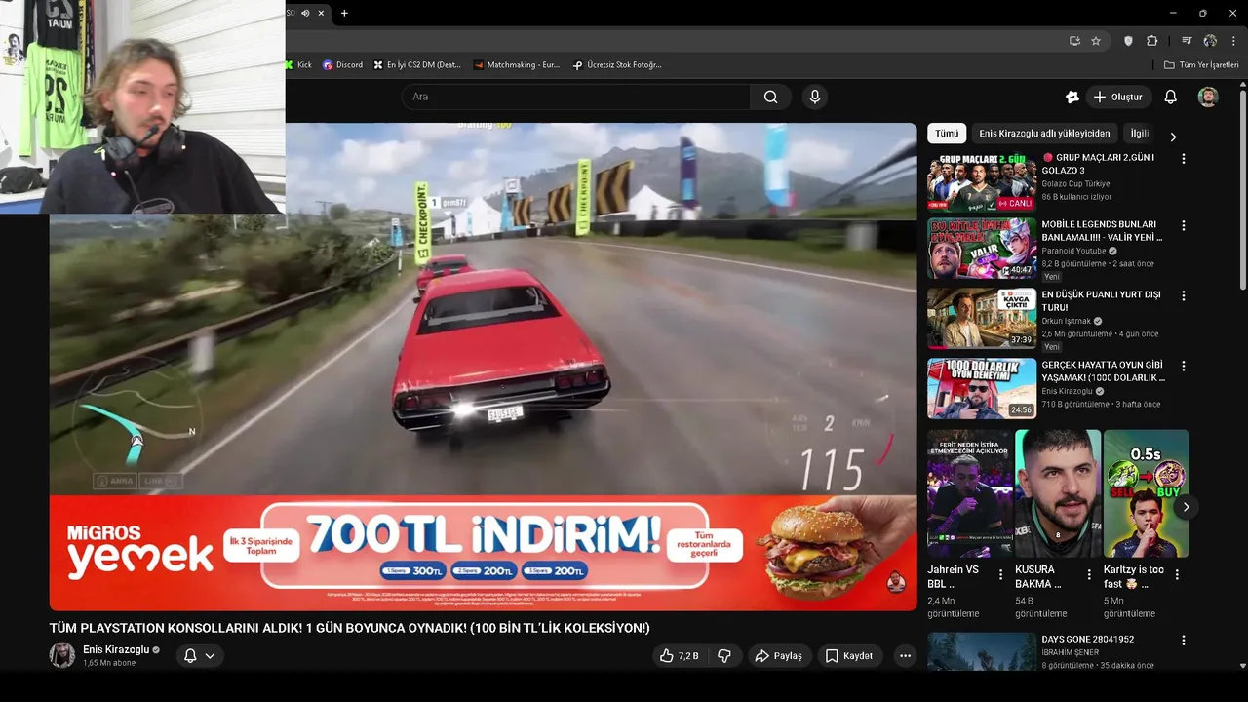The image size is (1248, 702).
Task: Open the Tüm Yer İşaretleri folder
Action: (x=1201, y=65)
